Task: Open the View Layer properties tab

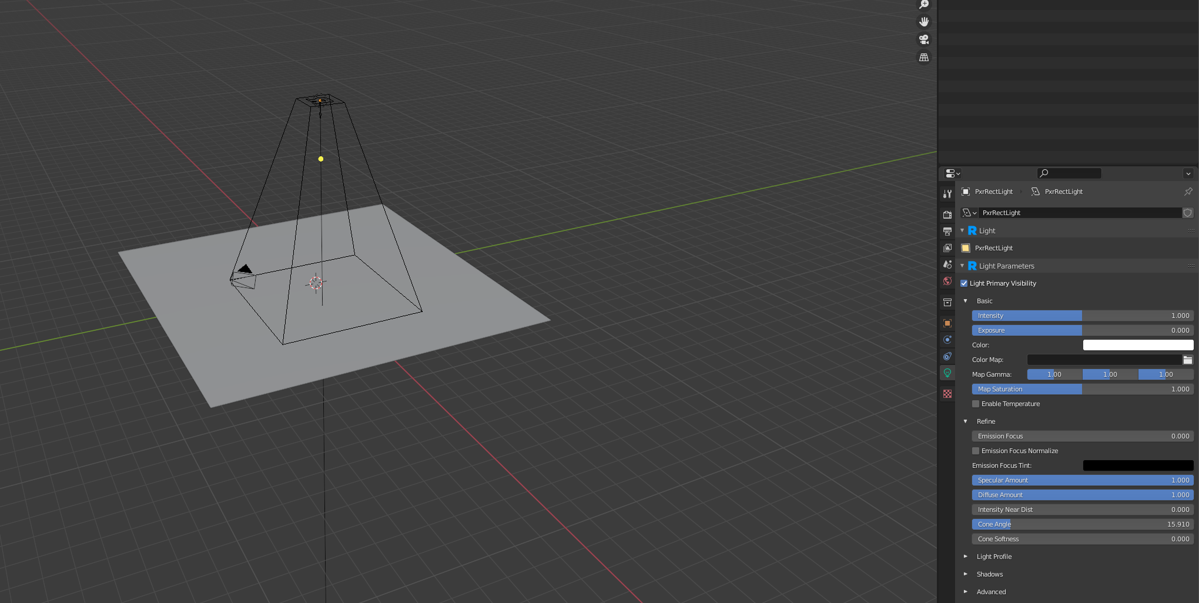Action: point(947,247)
